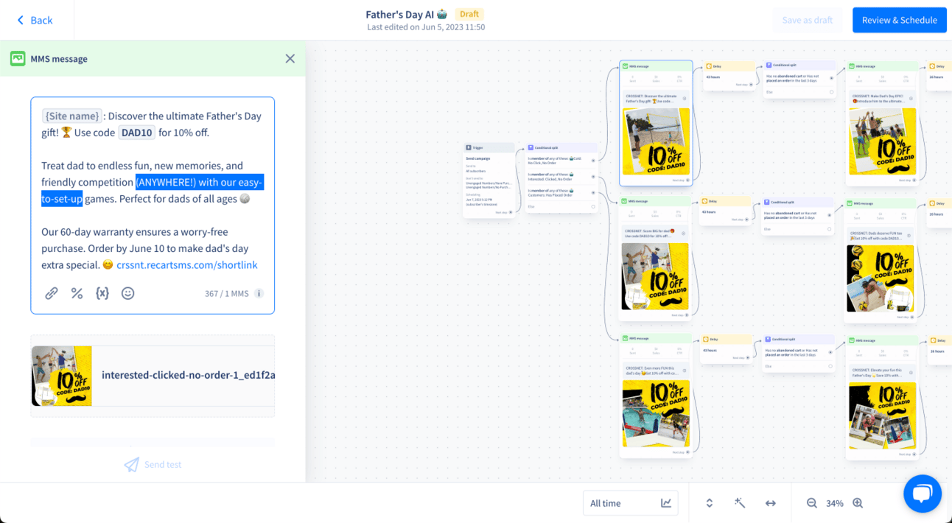This screenshot has height=523, width=952.
Task: Insert a variable using the {x} icon
Action: point(102,293)
